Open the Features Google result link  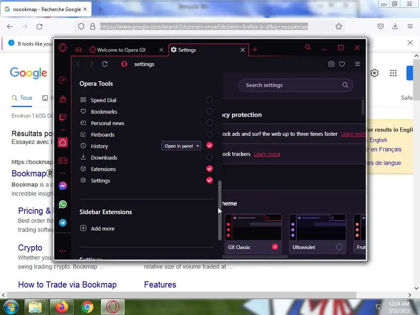tap(160, 285)
